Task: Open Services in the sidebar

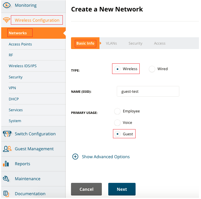Action: click(16, 110)
